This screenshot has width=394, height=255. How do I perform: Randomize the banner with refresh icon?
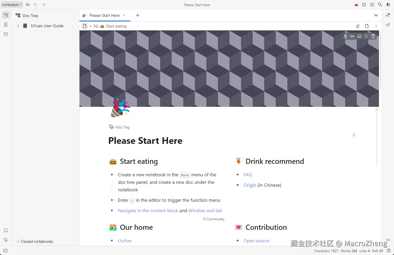[366, 36]
